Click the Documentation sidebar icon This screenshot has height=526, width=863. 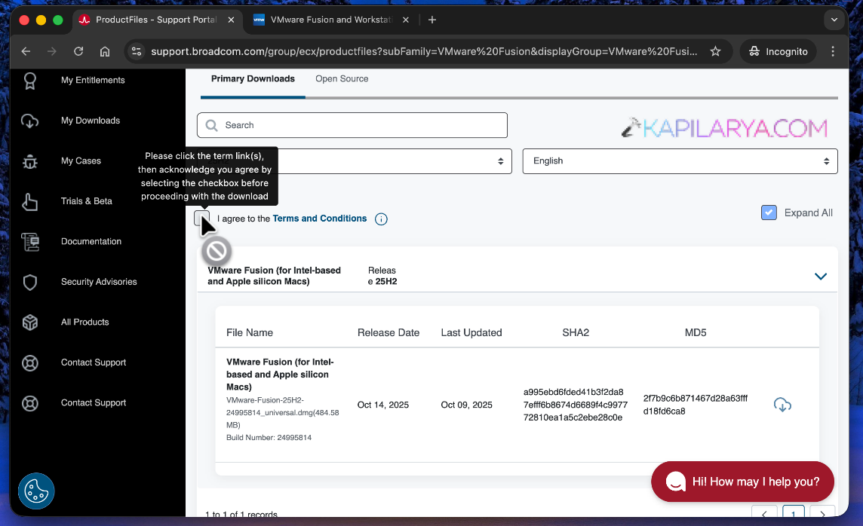(30, 242)
